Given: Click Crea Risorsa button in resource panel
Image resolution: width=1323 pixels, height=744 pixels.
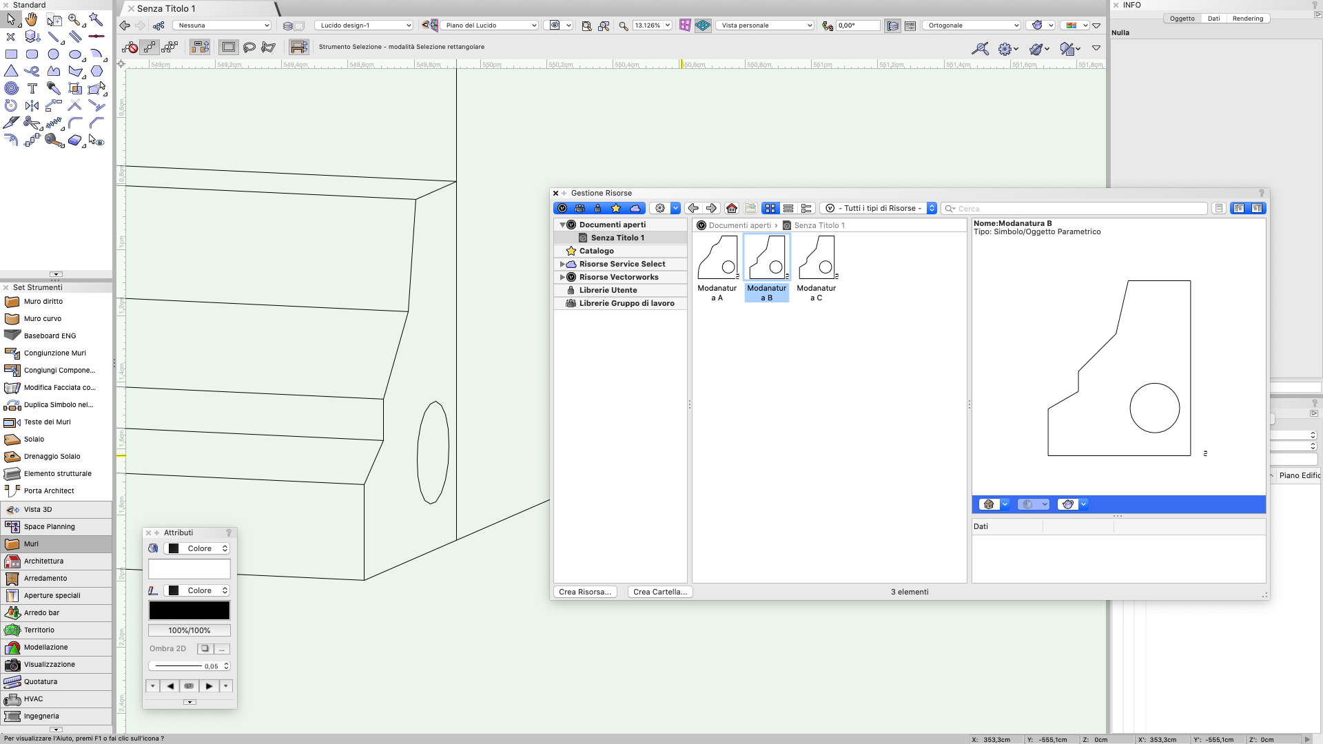Looking at the screenshot, I should (x=585, y=591).
